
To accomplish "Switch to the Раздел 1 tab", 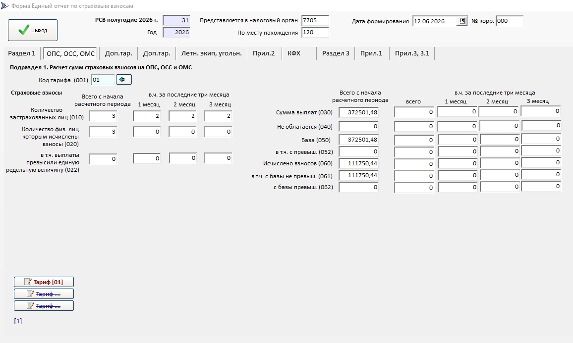I will 21,53.
